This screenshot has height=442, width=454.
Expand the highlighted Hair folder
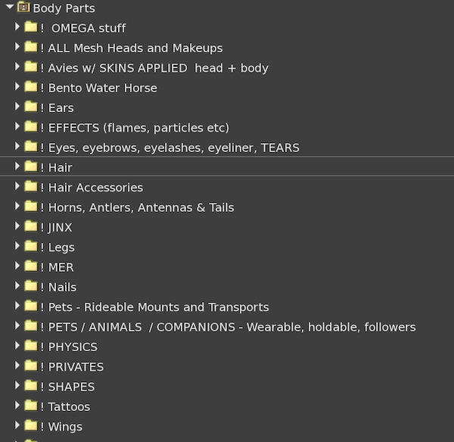[17, 166]
